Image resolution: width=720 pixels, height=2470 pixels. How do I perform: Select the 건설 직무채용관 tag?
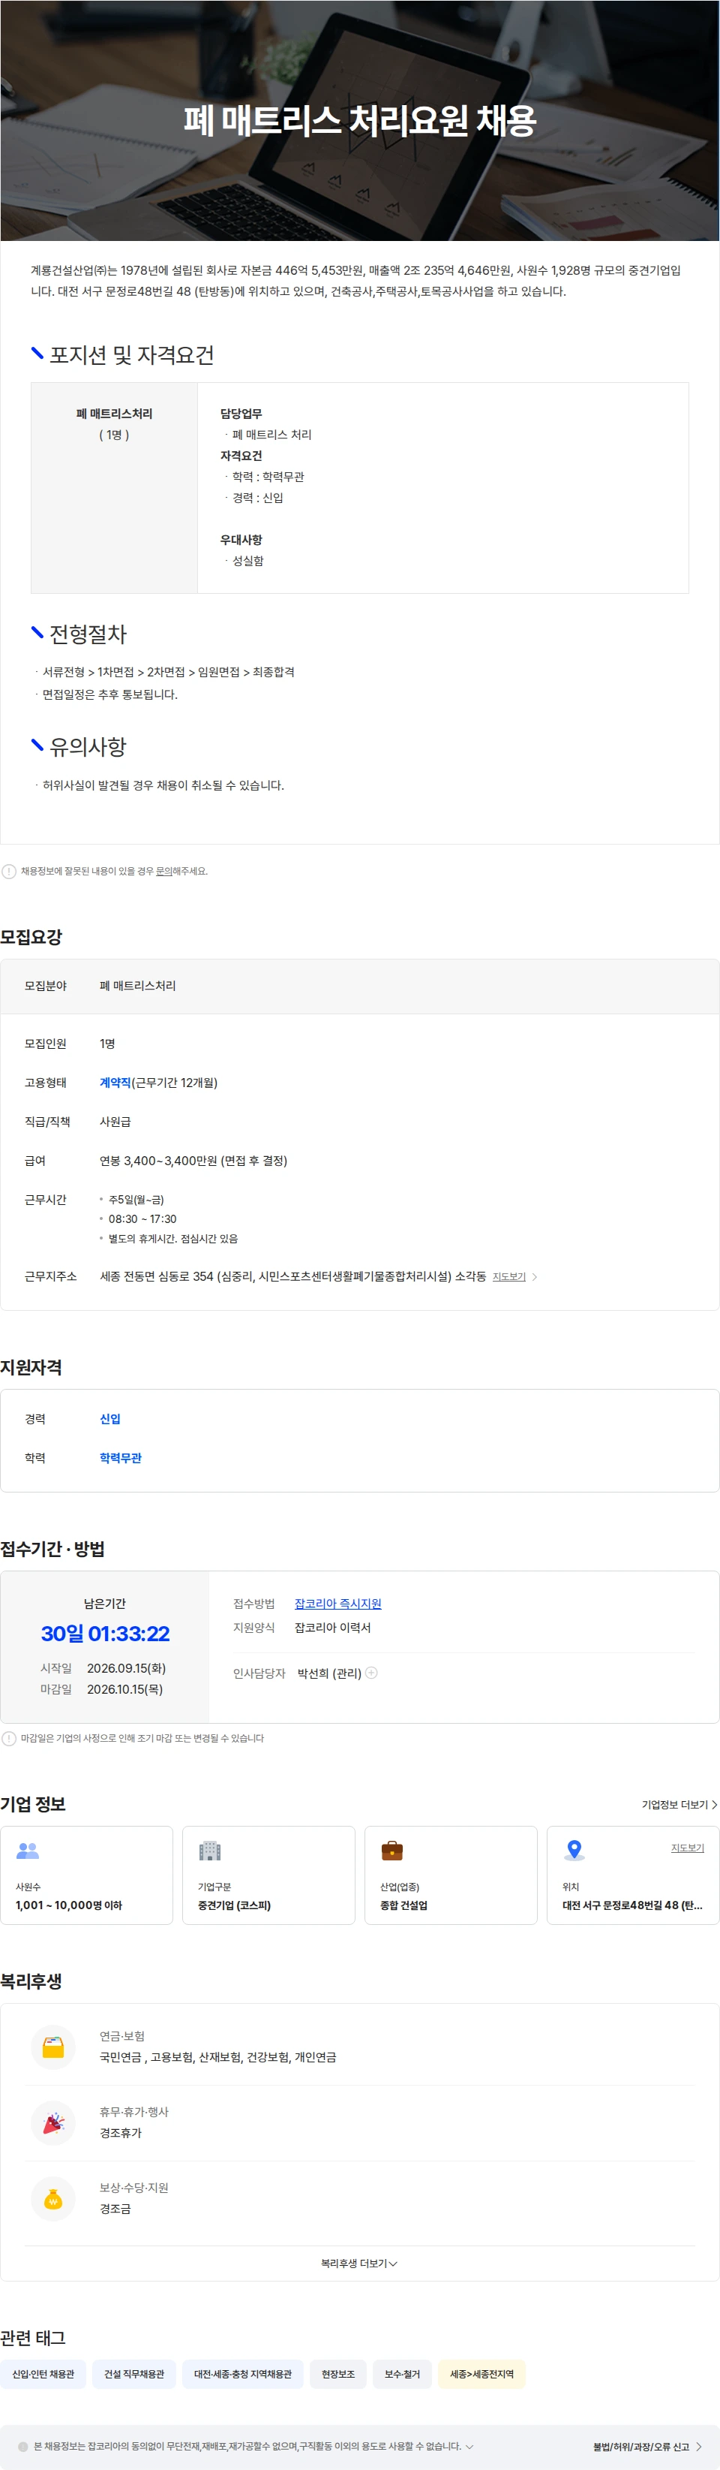[x=134, y=2374]
